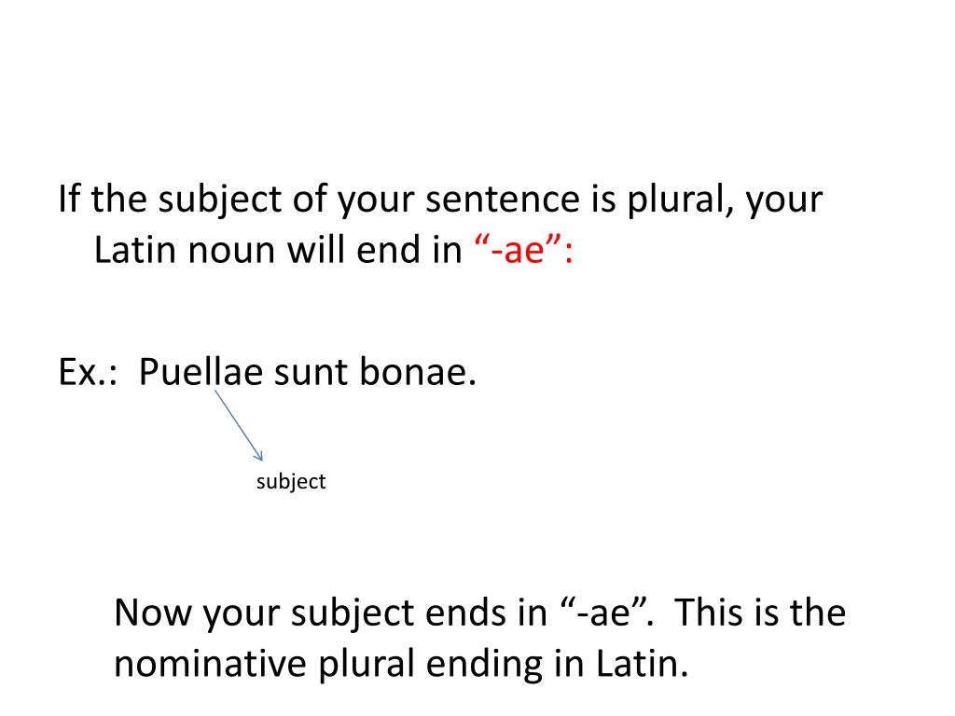Click the word 'bonae.' in the example

point(417,371)
